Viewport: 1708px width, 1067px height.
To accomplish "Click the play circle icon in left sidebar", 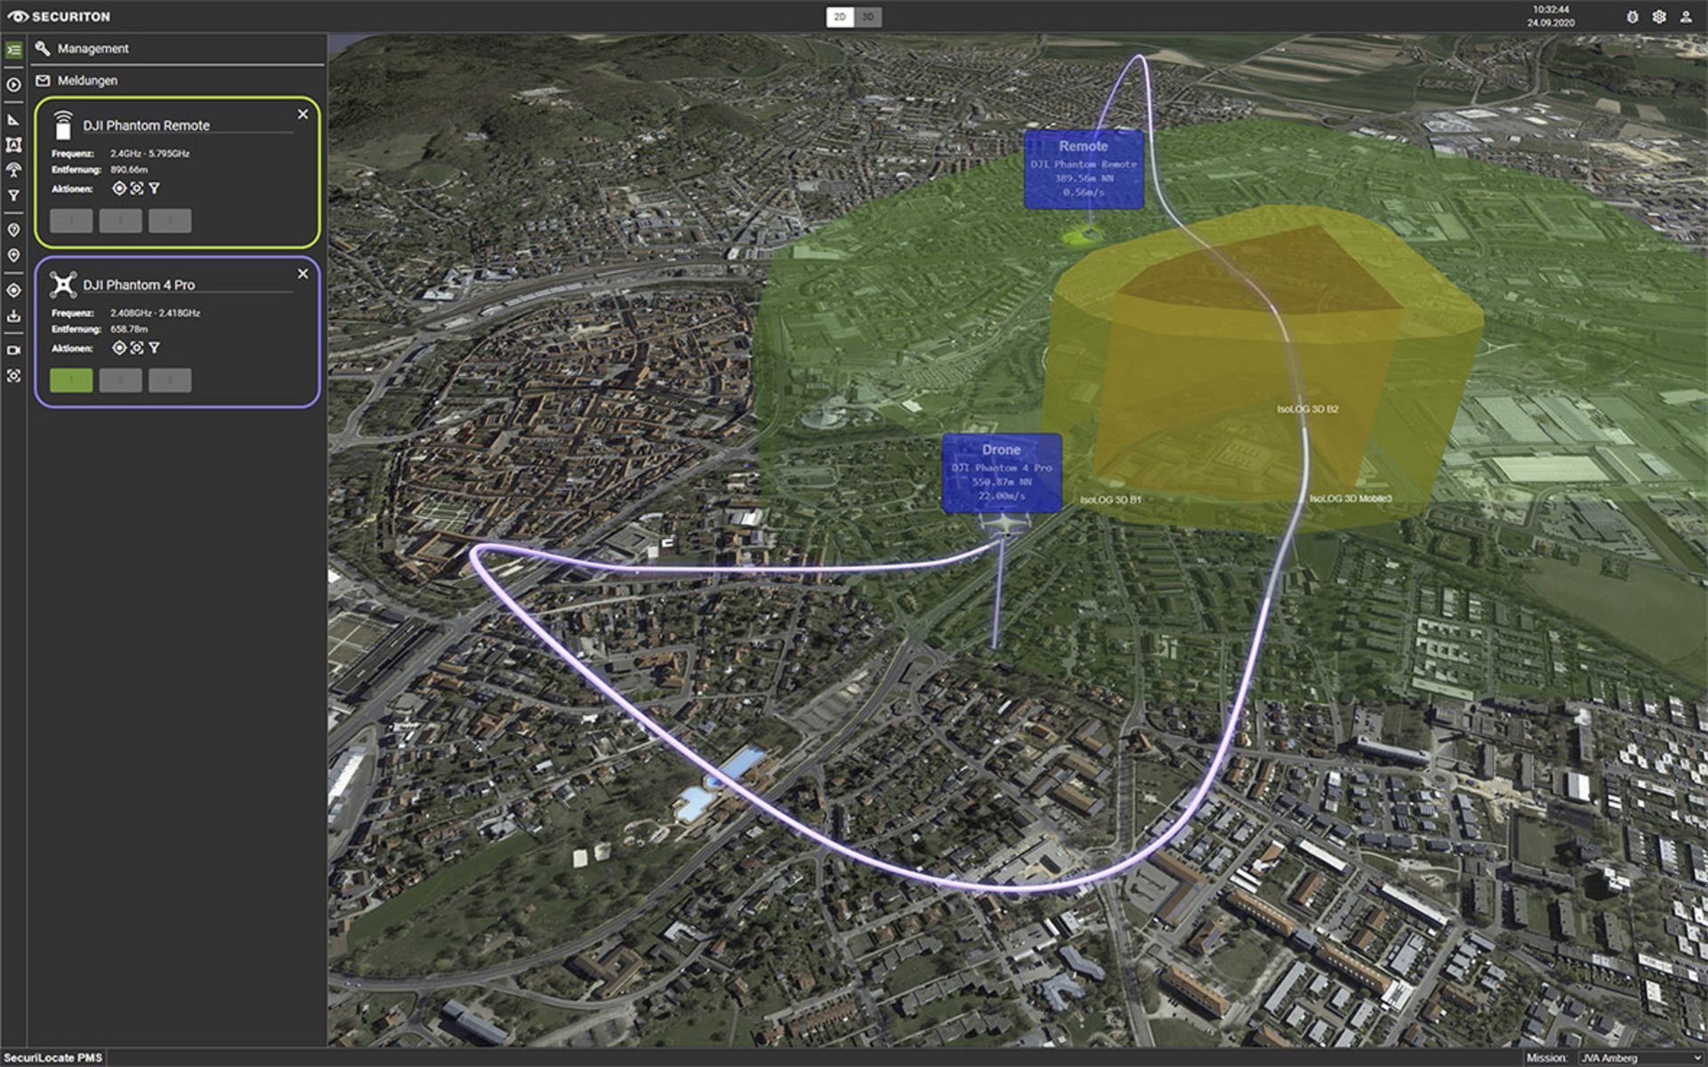I will pyautogui.click(x=13, y=84).
